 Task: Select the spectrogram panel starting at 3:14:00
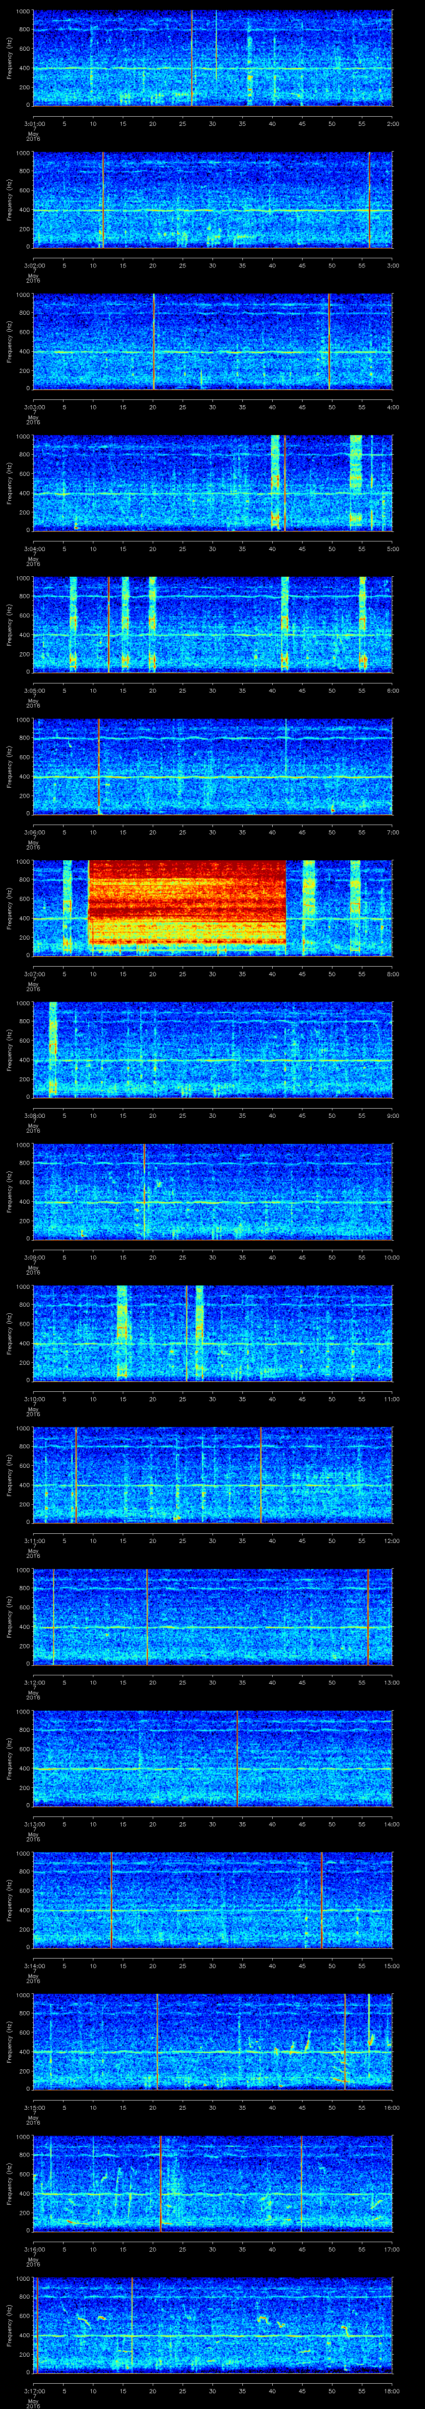pyautogui.click(x=213, y=1901)
